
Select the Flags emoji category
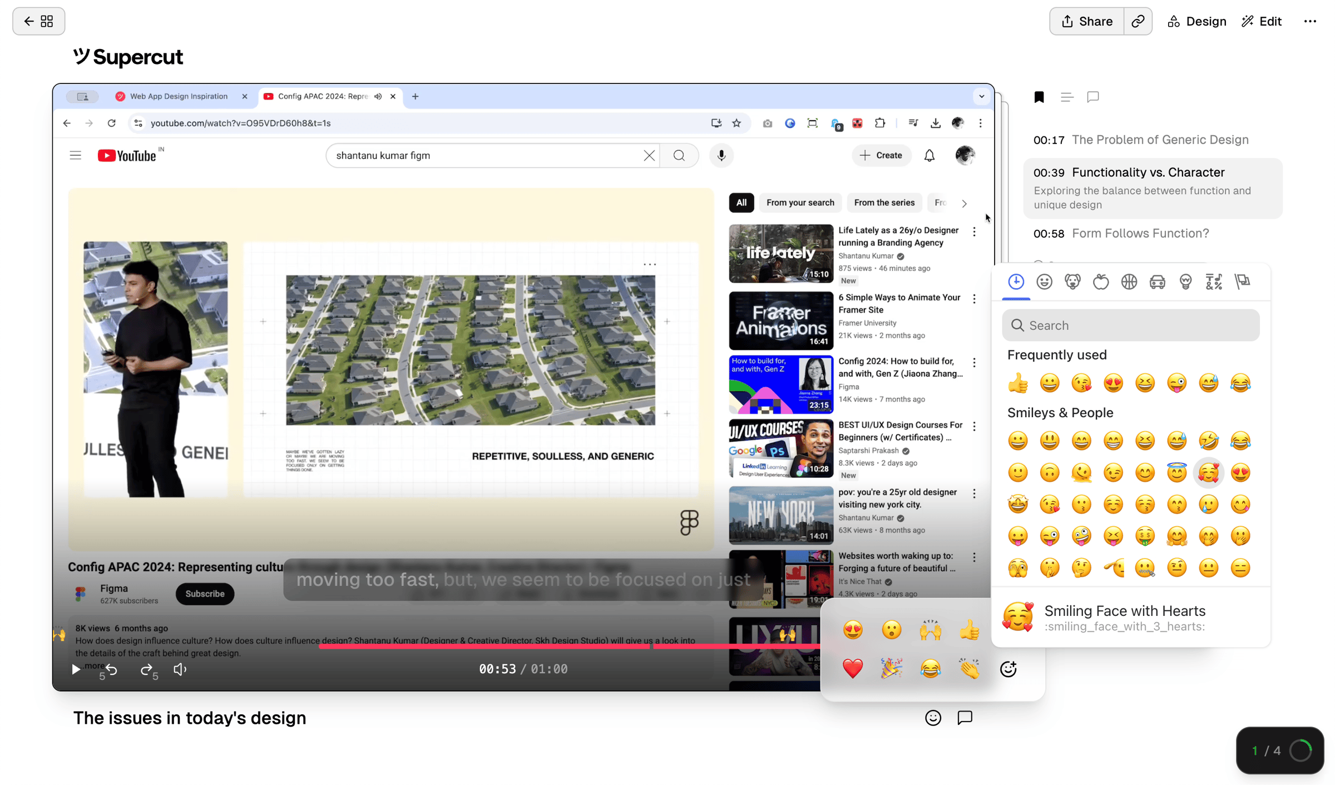[x=1242, y=282]
